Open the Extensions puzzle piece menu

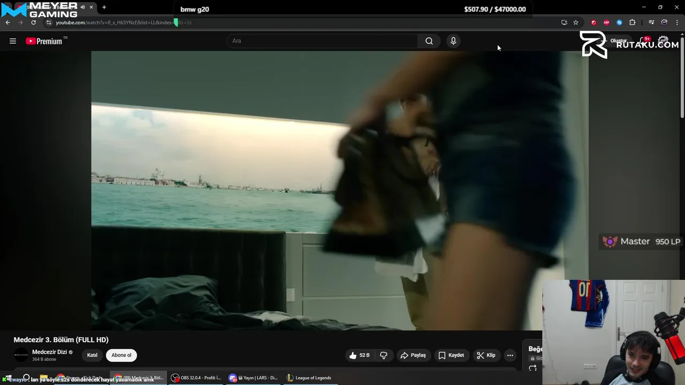pyautogui.click(x=633, y=22)
